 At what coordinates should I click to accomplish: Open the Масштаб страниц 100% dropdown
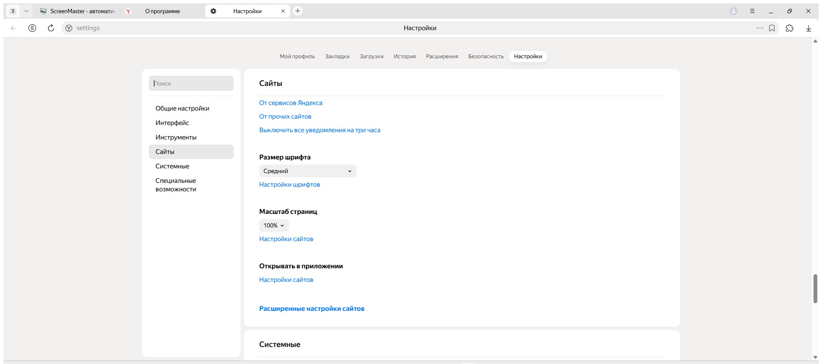pos(274,225)
